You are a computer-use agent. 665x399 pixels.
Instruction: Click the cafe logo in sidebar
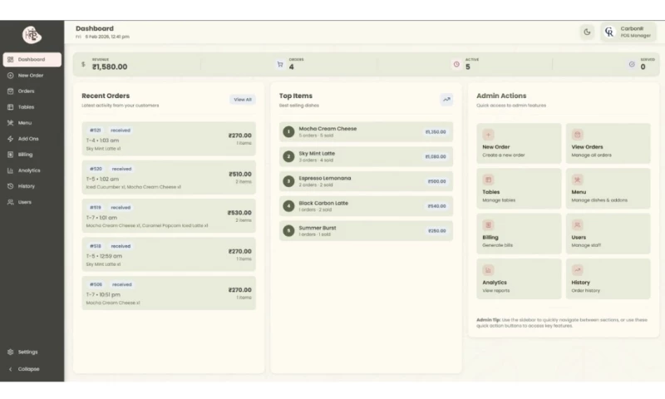click(32, 35)
